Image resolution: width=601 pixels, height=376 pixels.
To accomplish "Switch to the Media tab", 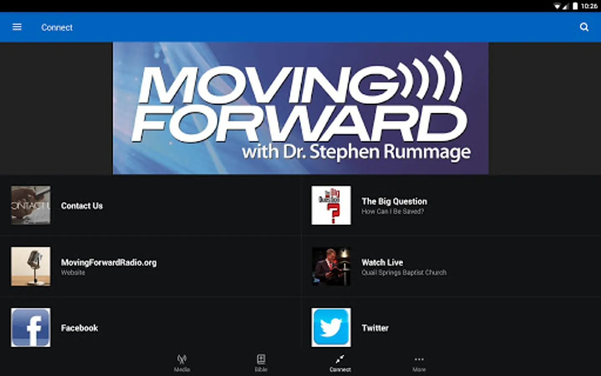I will pos(182,363).
